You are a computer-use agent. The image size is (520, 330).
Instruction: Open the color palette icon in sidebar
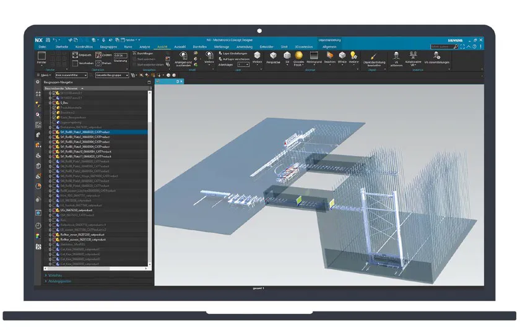click(x=38, y=236)
